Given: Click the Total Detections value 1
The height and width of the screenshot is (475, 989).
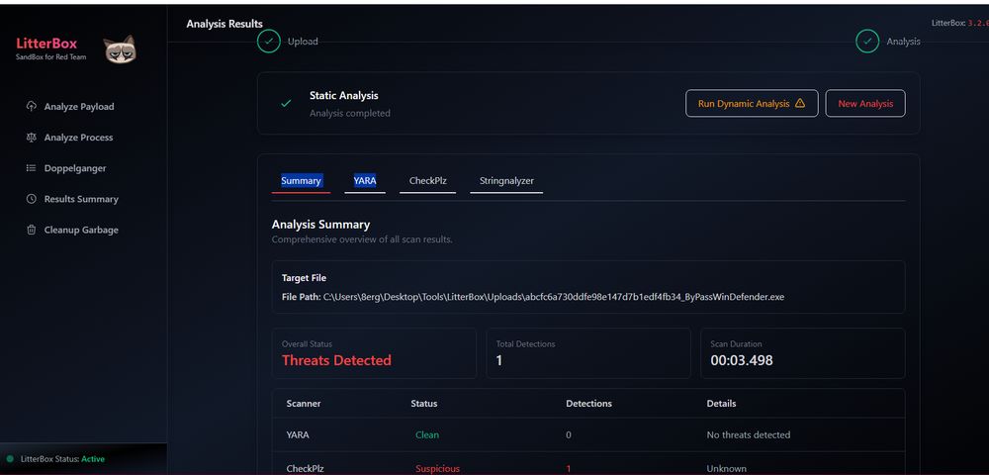Looking at the screenshot, I should (498, 361).
